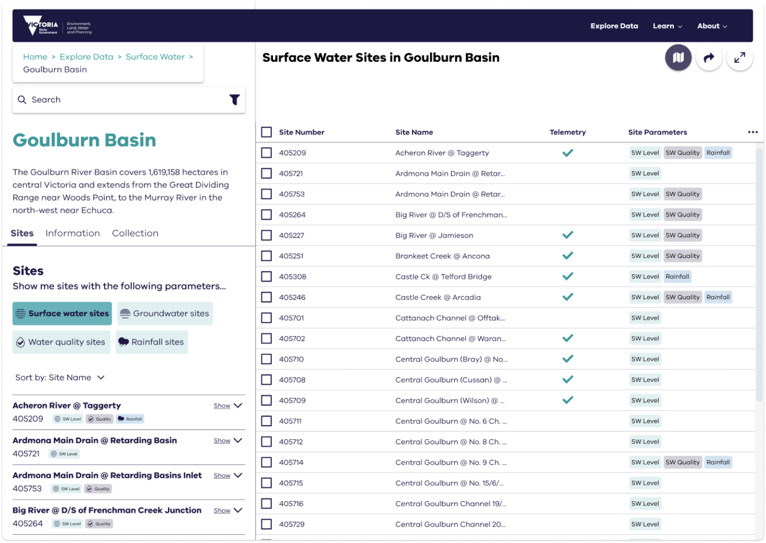Switch to the Collection tab
This screenshot has width=766, height=543.
coord(135,233)
